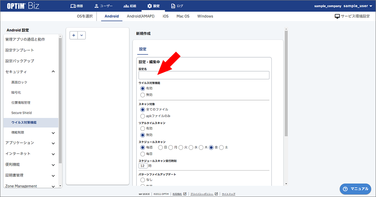Click the plus add-new button

(x=73, y=35)
